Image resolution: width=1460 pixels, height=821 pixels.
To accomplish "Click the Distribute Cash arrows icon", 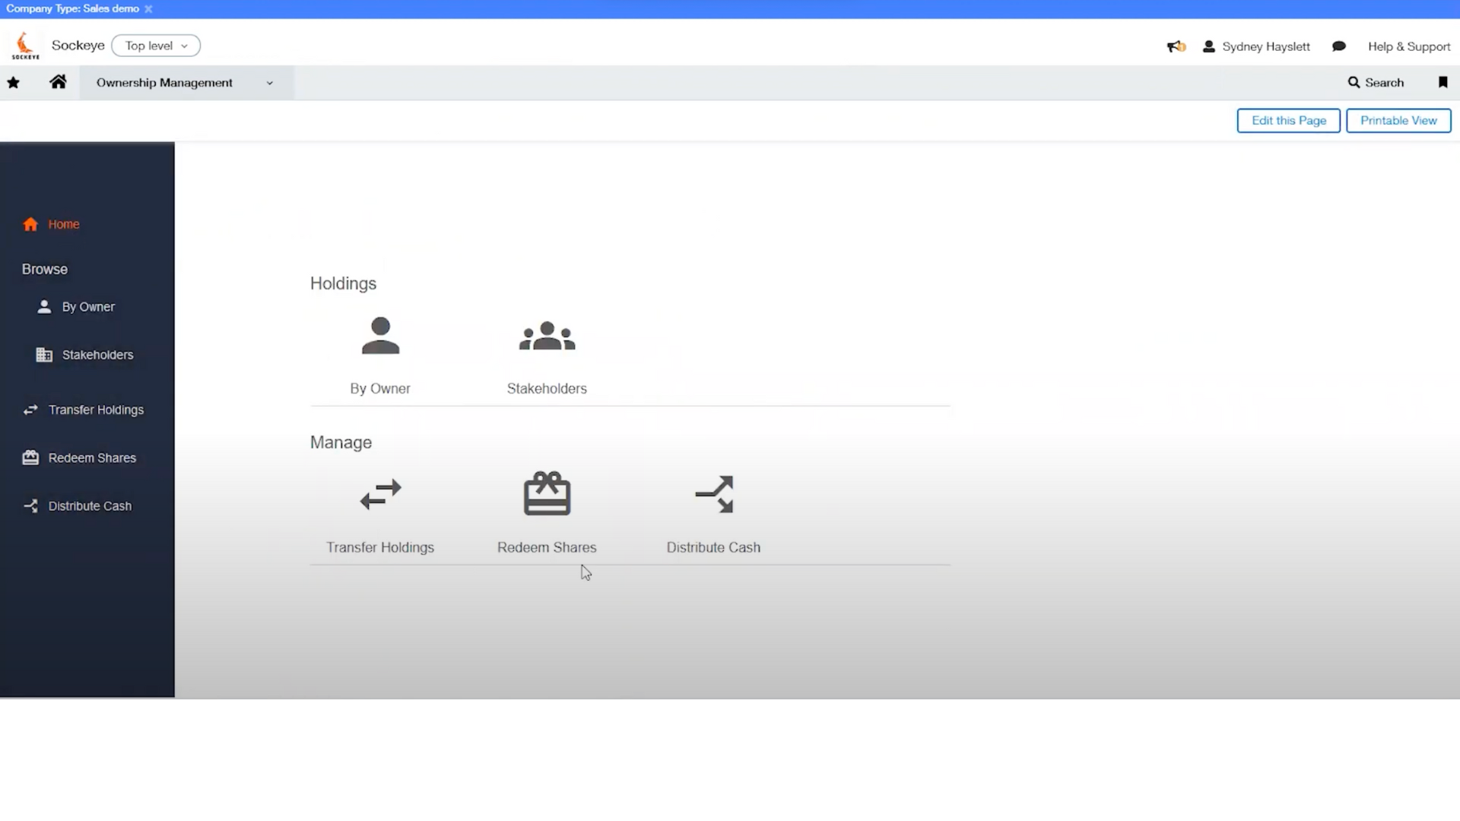I will pyautogui.click(x=714, y=493).
